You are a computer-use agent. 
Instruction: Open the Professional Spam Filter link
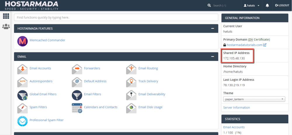(46, 120)
